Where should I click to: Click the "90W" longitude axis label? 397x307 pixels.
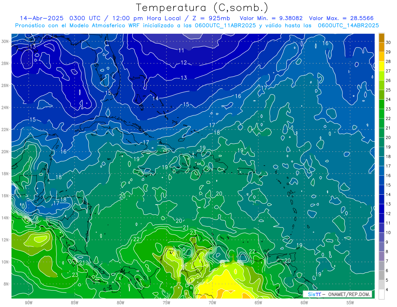(x=28, y=303)
